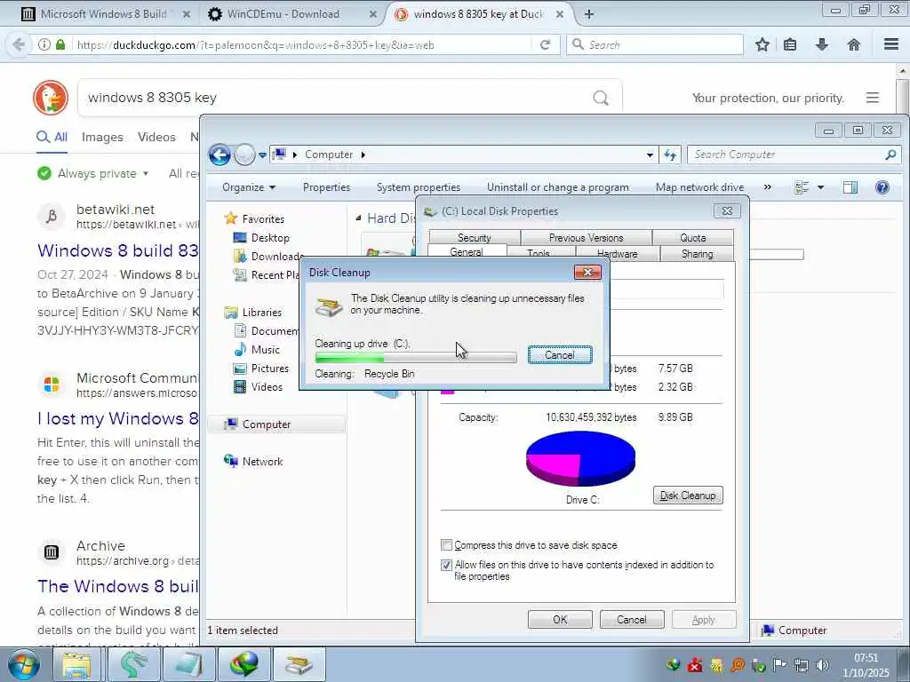Switch to Disk Cleanup taskbar button
The image size is (910, 682).
pos(299,664)
